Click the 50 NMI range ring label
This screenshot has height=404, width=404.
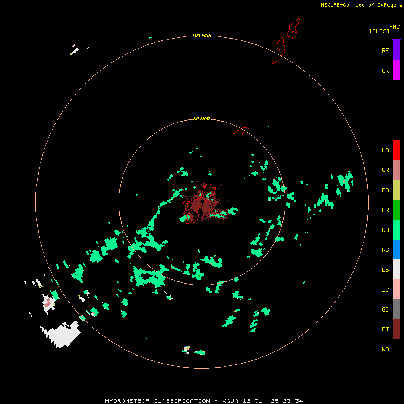(x=202, y=119)
